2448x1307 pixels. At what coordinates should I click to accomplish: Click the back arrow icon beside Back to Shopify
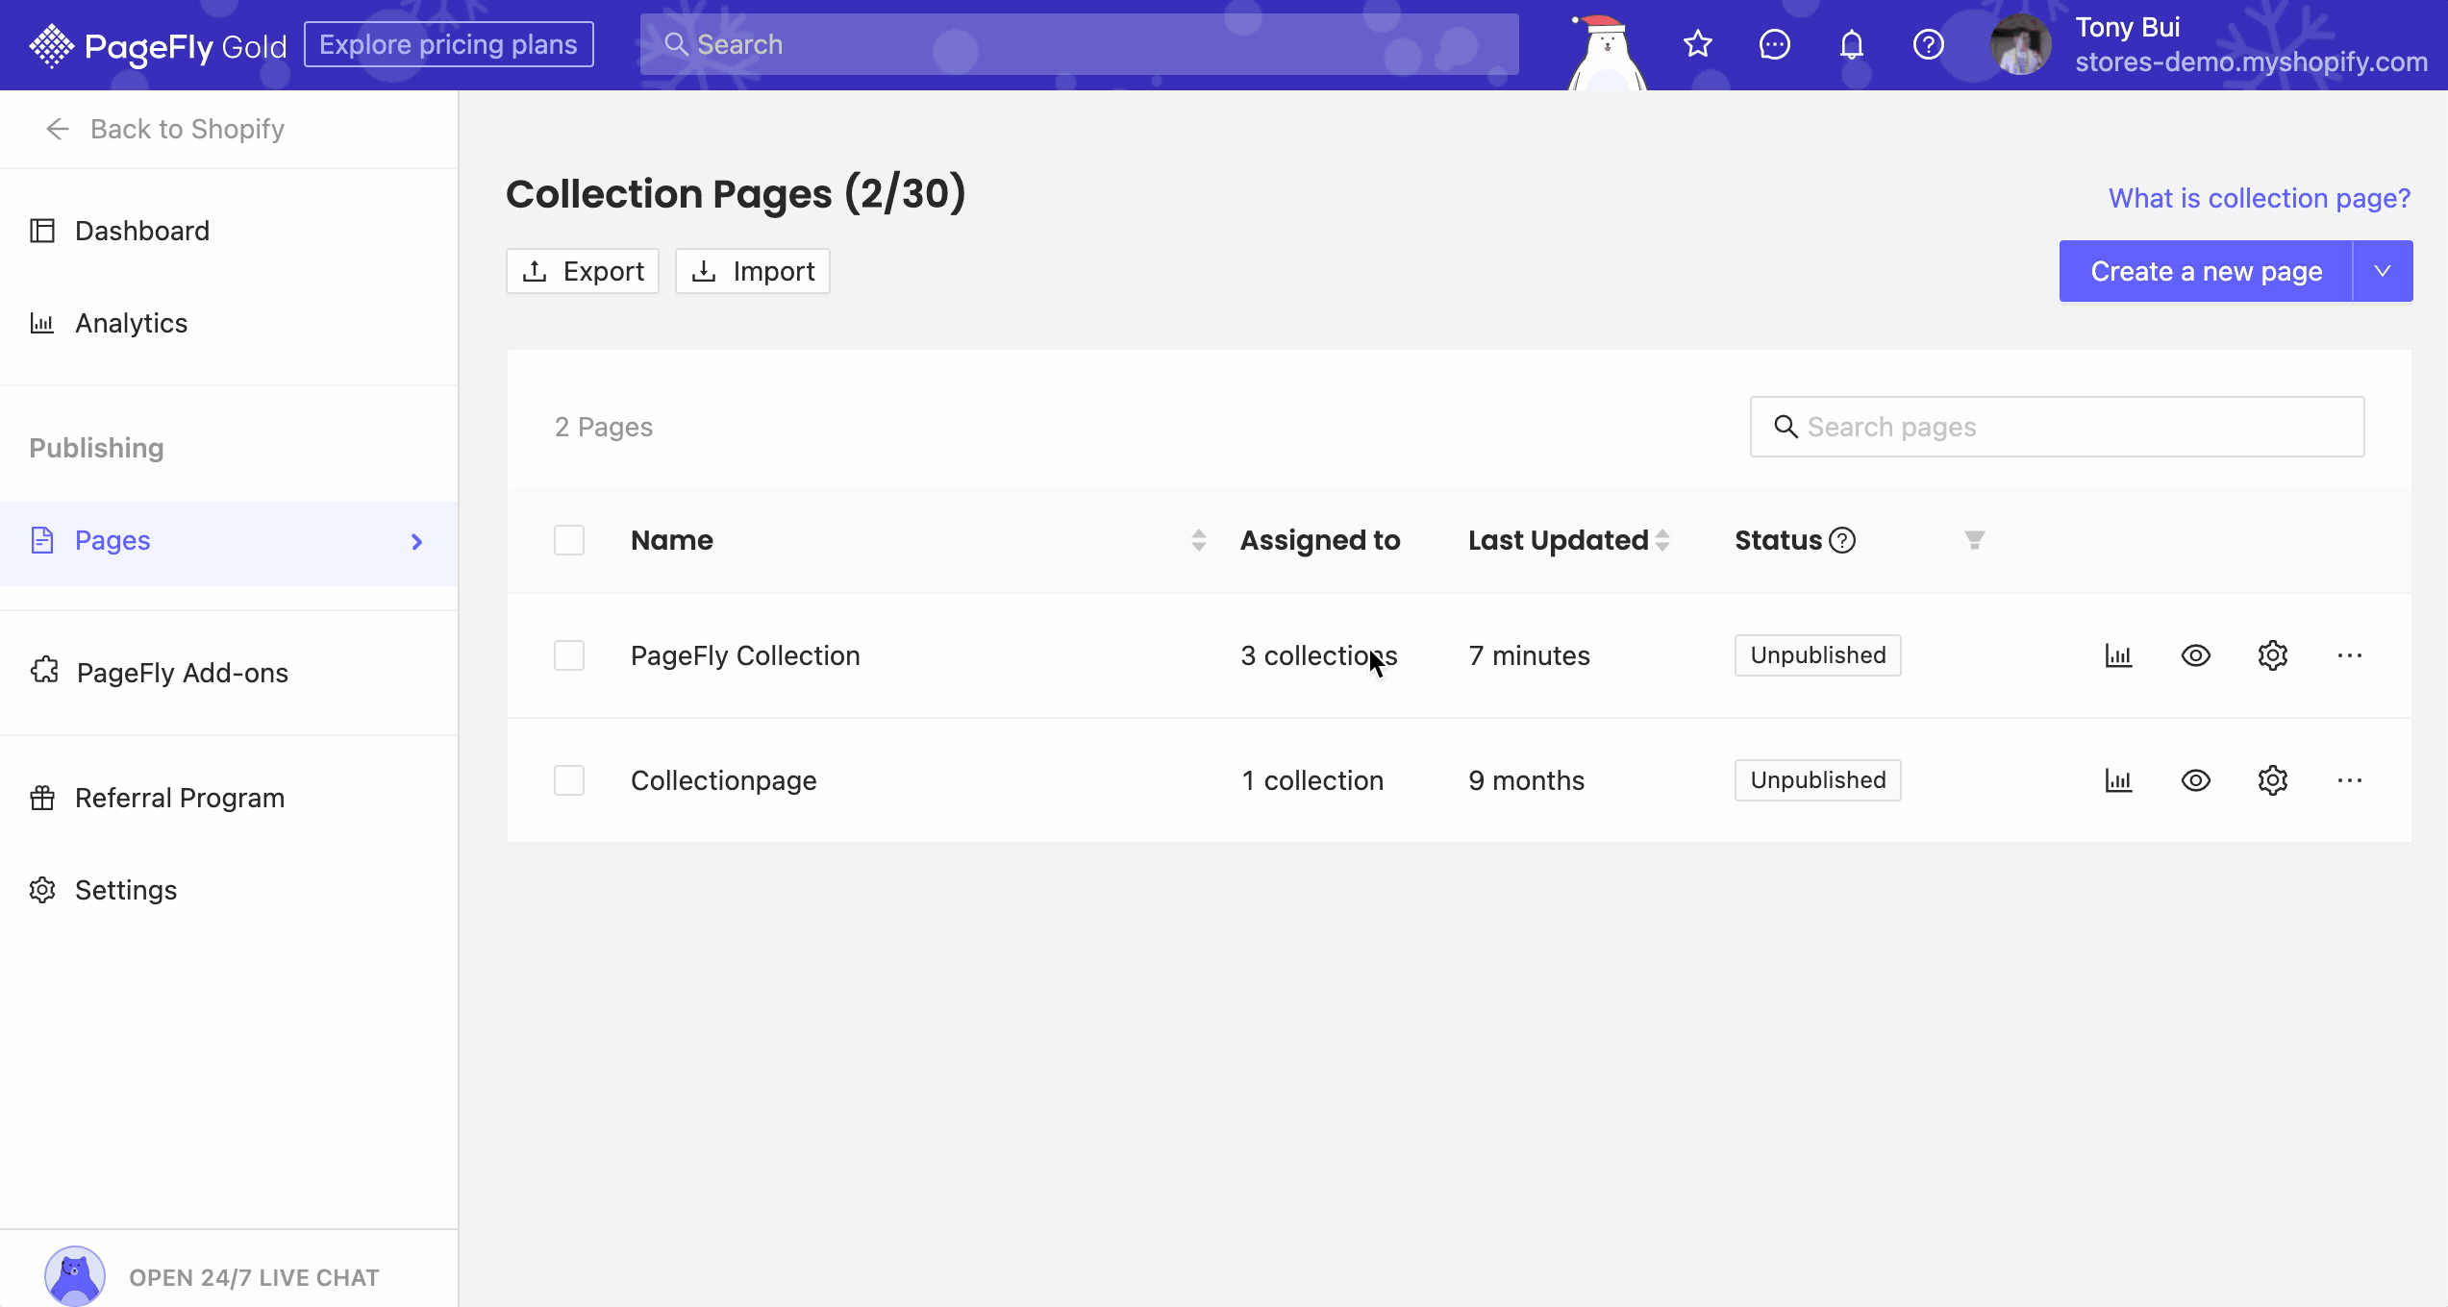click(x=58, y=129)
